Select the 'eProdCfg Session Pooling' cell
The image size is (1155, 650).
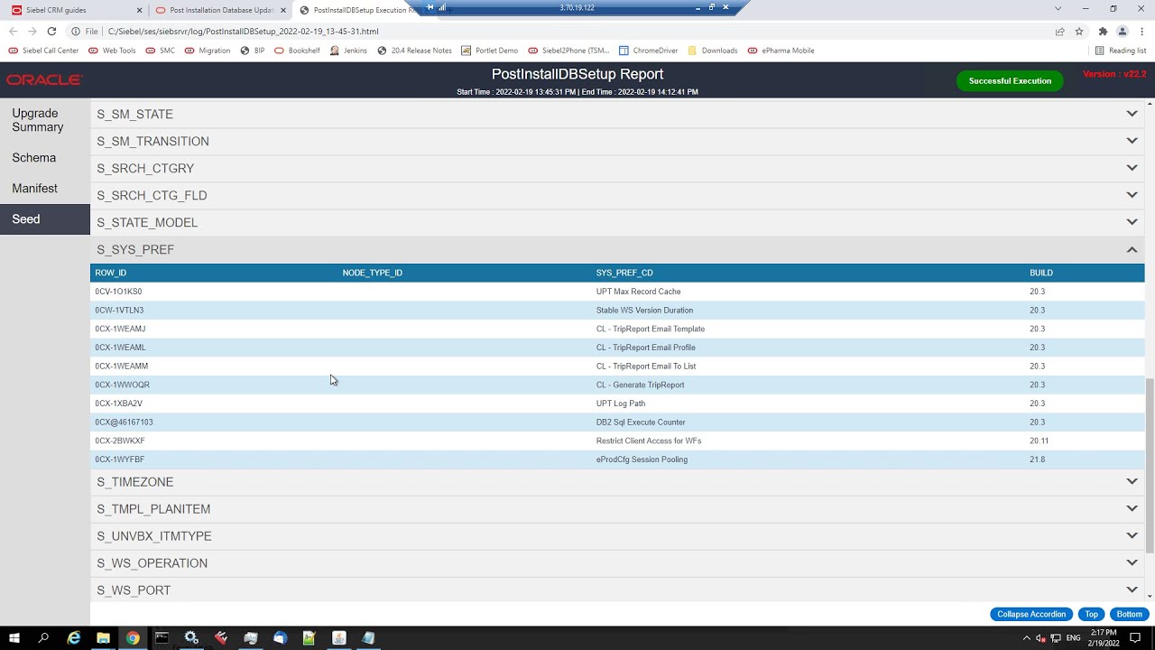(x=642, y=460)
